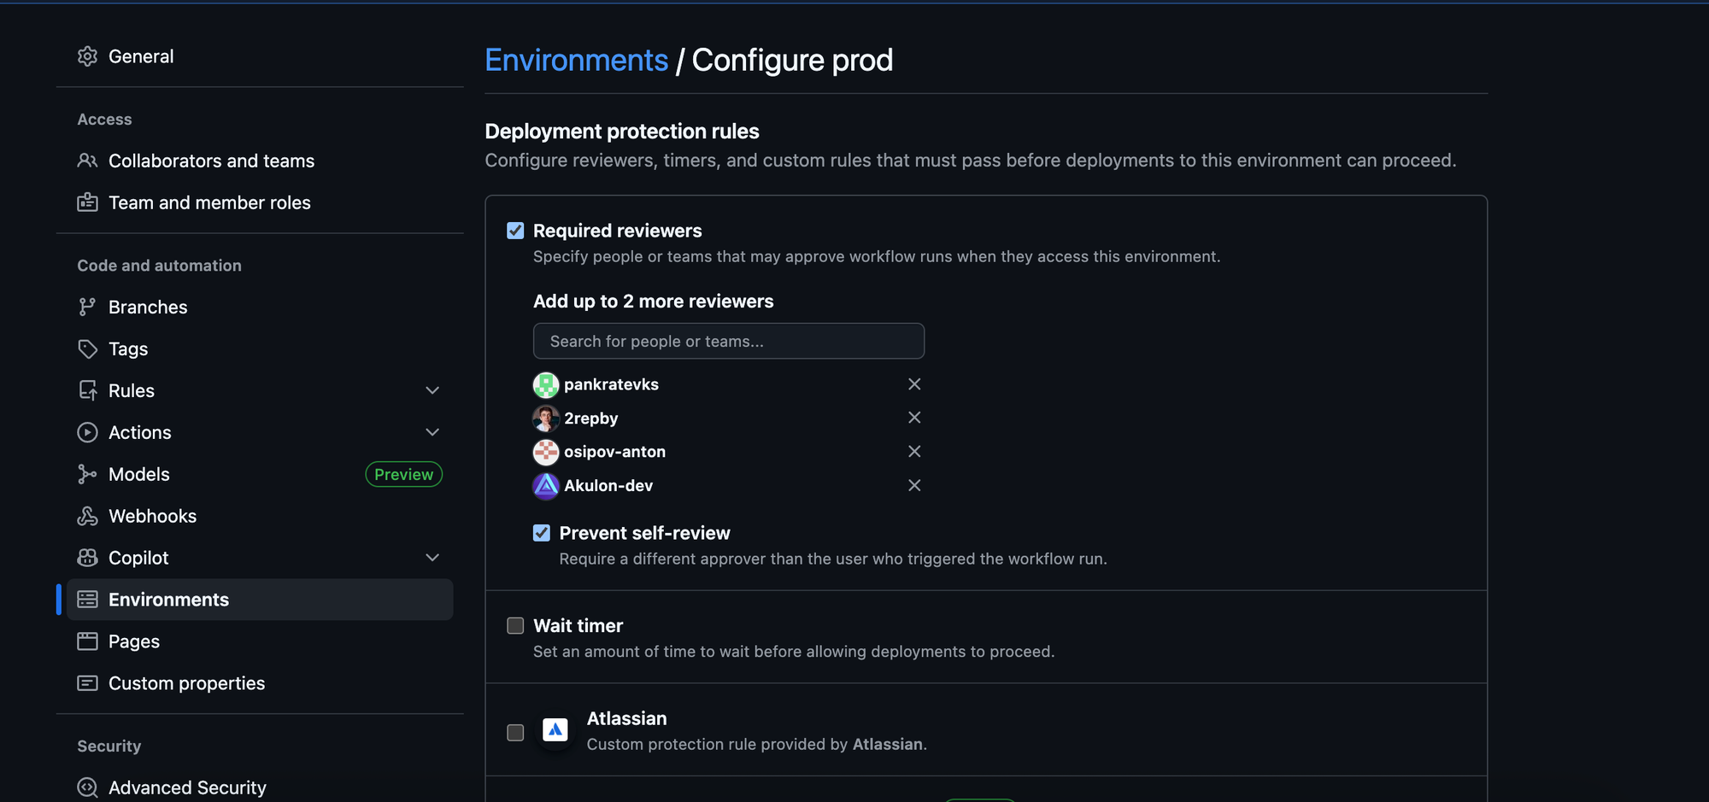The height and width of the screenshot is (802, 1709).
Task: Enable the Atlassian protection rule checkbox
Action: [x=515, y=733]
